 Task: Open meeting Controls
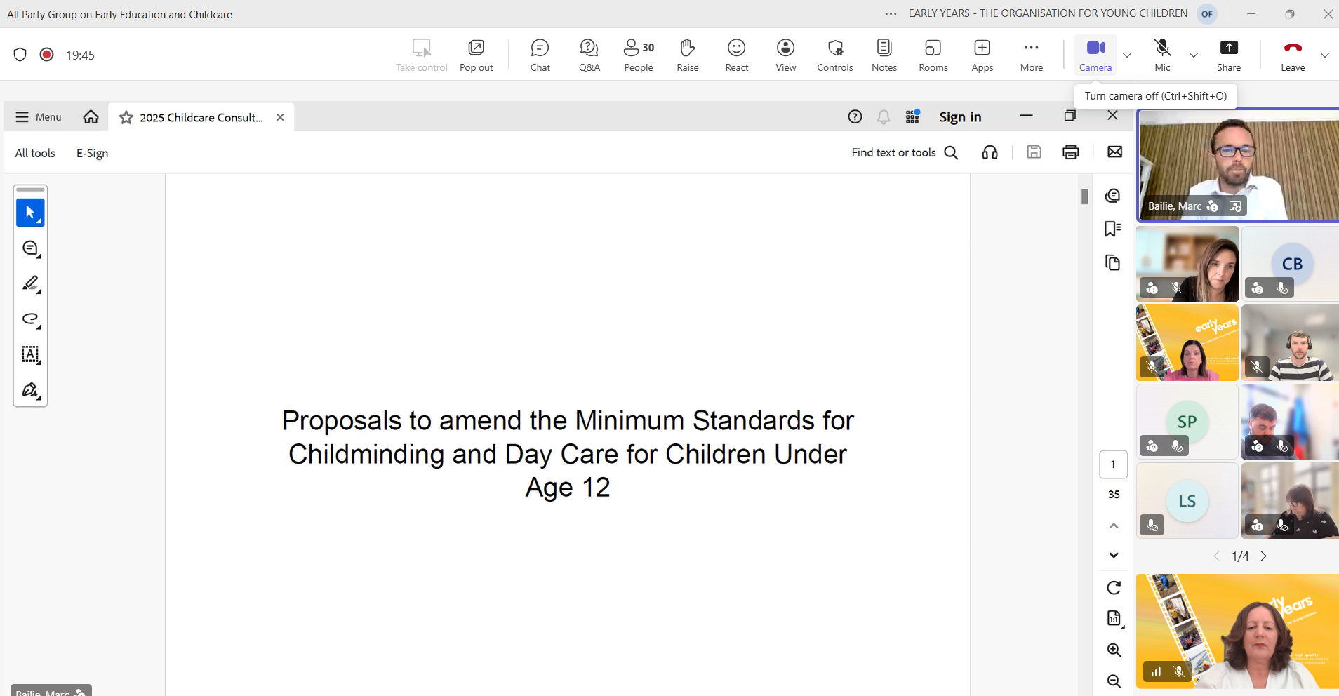pos(834,55)
